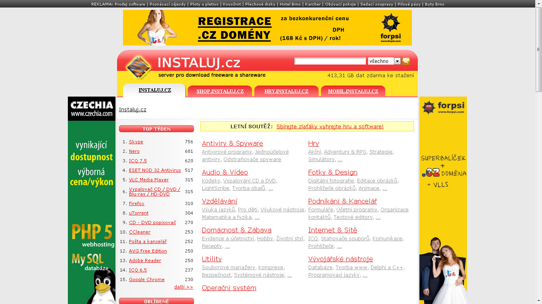The image size is (542, 304).
Task: Click the Instaluj.cz breadcrumb link
Action: tap(133, 110)
